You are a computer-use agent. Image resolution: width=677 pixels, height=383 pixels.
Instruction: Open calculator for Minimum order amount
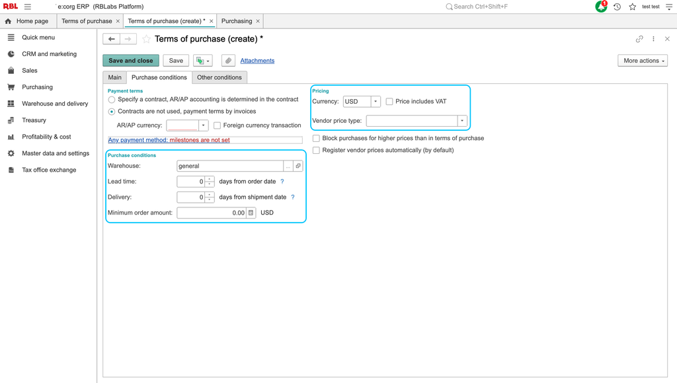tap(251, 213)
